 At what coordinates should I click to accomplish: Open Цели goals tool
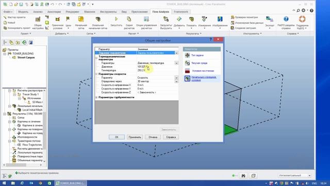click(68, 23)
